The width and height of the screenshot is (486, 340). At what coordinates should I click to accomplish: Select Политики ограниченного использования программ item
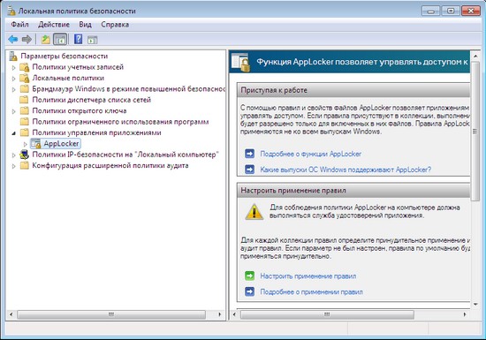coord(120,122)
